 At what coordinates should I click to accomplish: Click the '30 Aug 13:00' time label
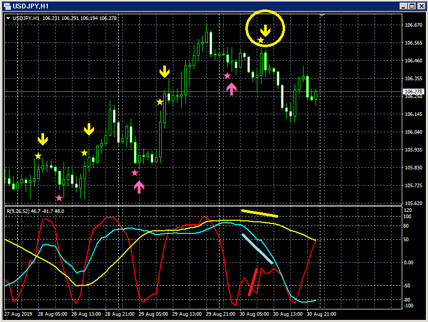click(x=288, y=314)
